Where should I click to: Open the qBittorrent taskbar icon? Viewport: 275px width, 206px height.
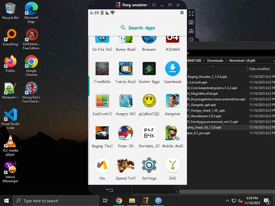point(158,201)
